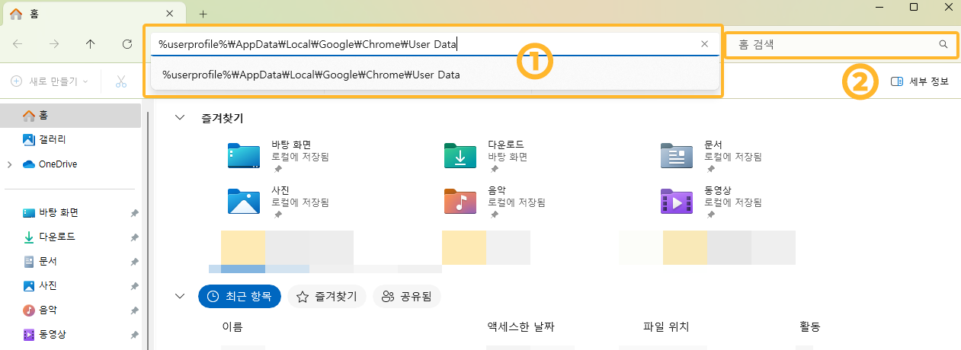Open the 다운로드 folder tile icon
Screen dimensions: 961x350
point(460,156)
